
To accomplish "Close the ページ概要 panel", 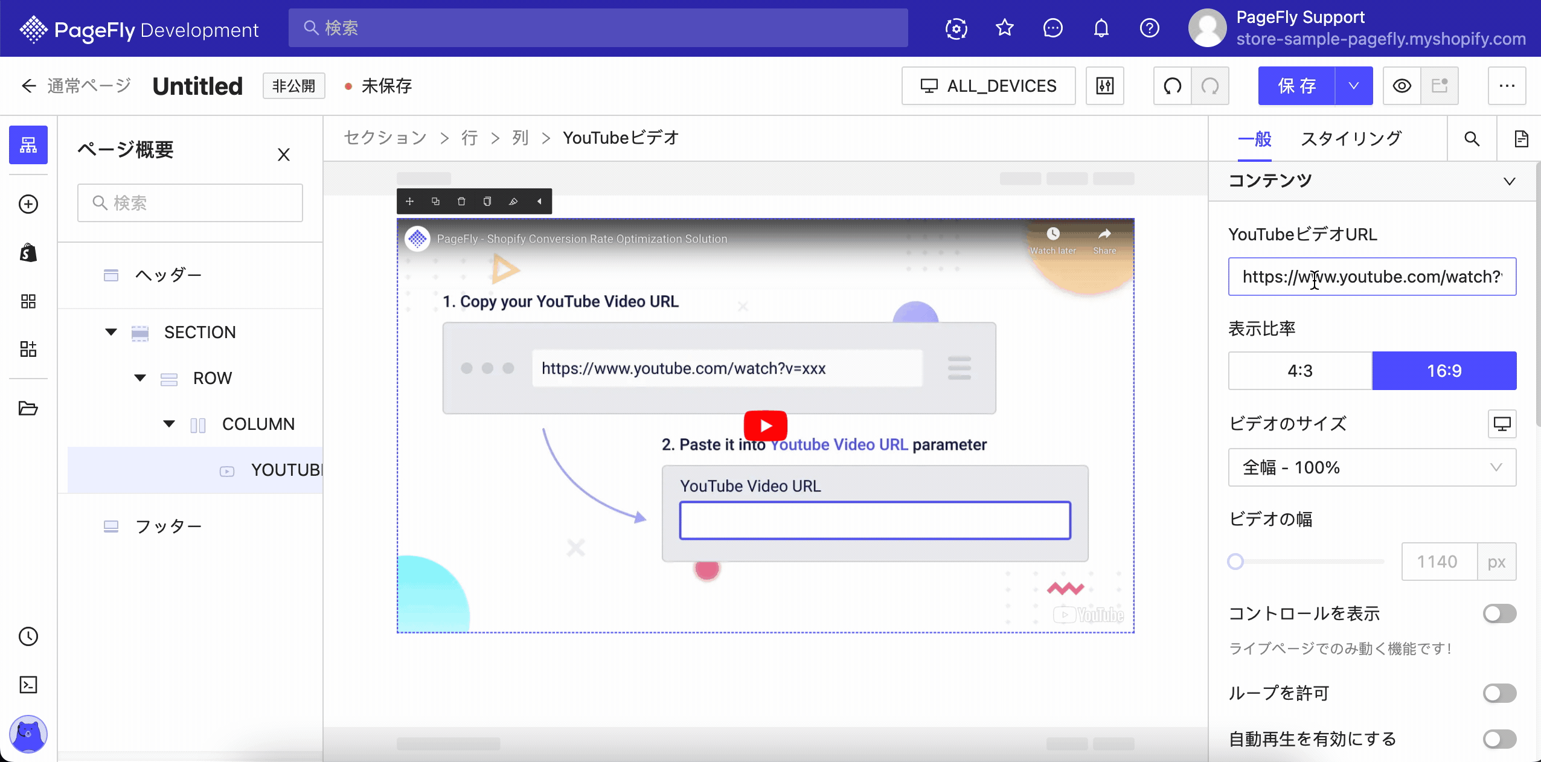I will coord(284,155).
